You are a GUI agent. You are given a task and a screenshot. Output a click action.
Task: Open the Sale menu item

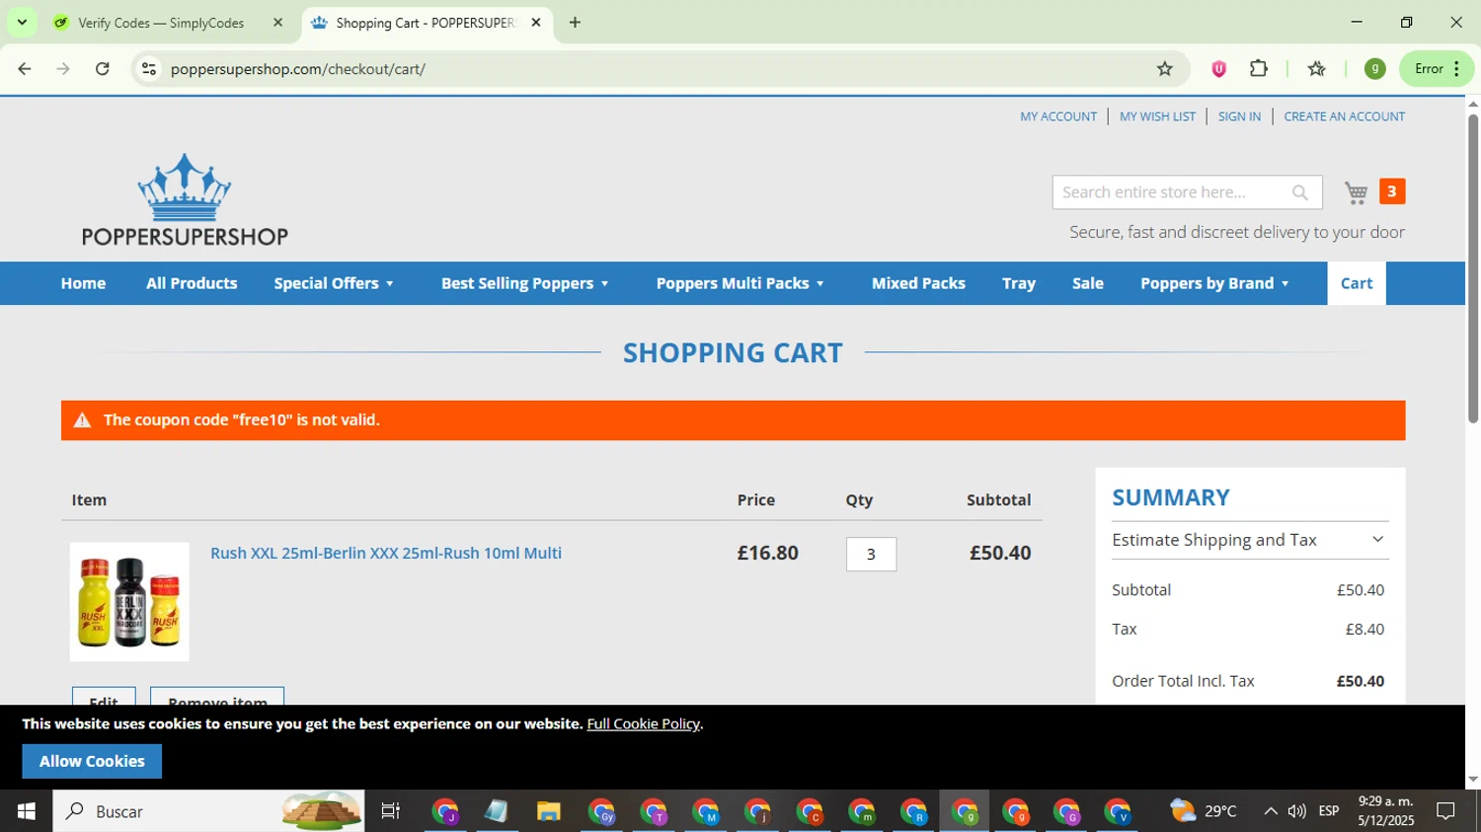click(1088, 283)
